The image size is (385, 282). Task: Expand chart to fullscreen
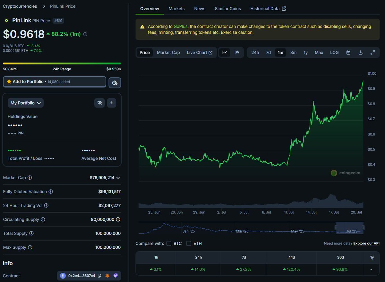pyautogui.click(x=373, y=53)
